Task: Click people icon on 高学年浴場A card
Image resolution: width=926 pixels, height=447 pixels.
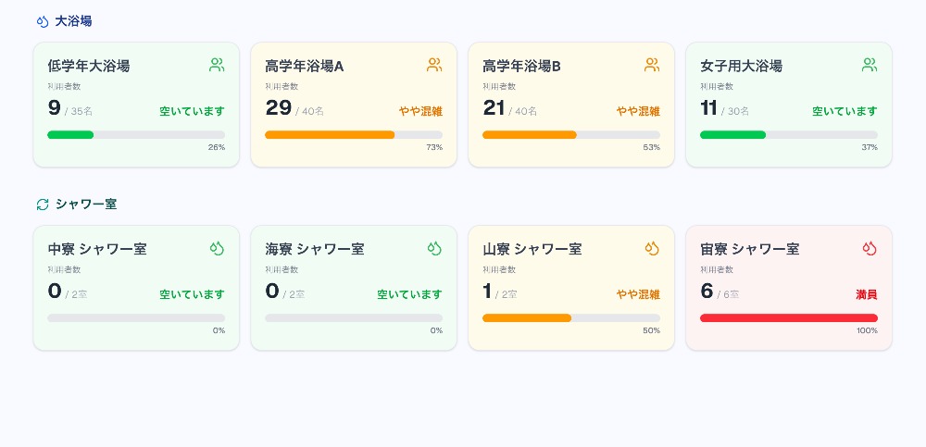Action: click(435, 65)
